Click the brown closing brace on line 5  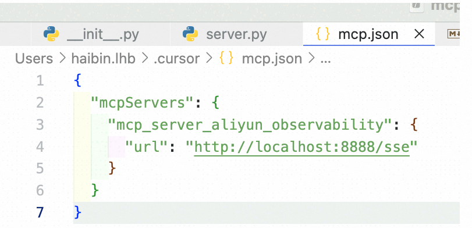click(112, 169)
